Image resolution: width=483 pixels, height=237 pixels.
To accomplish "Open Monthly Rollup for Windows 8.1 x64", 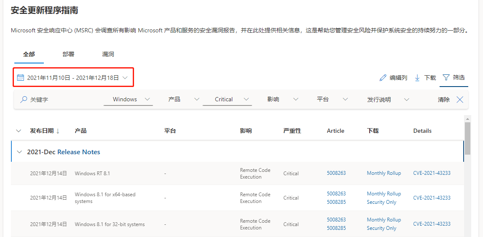I will click(384, 194).
